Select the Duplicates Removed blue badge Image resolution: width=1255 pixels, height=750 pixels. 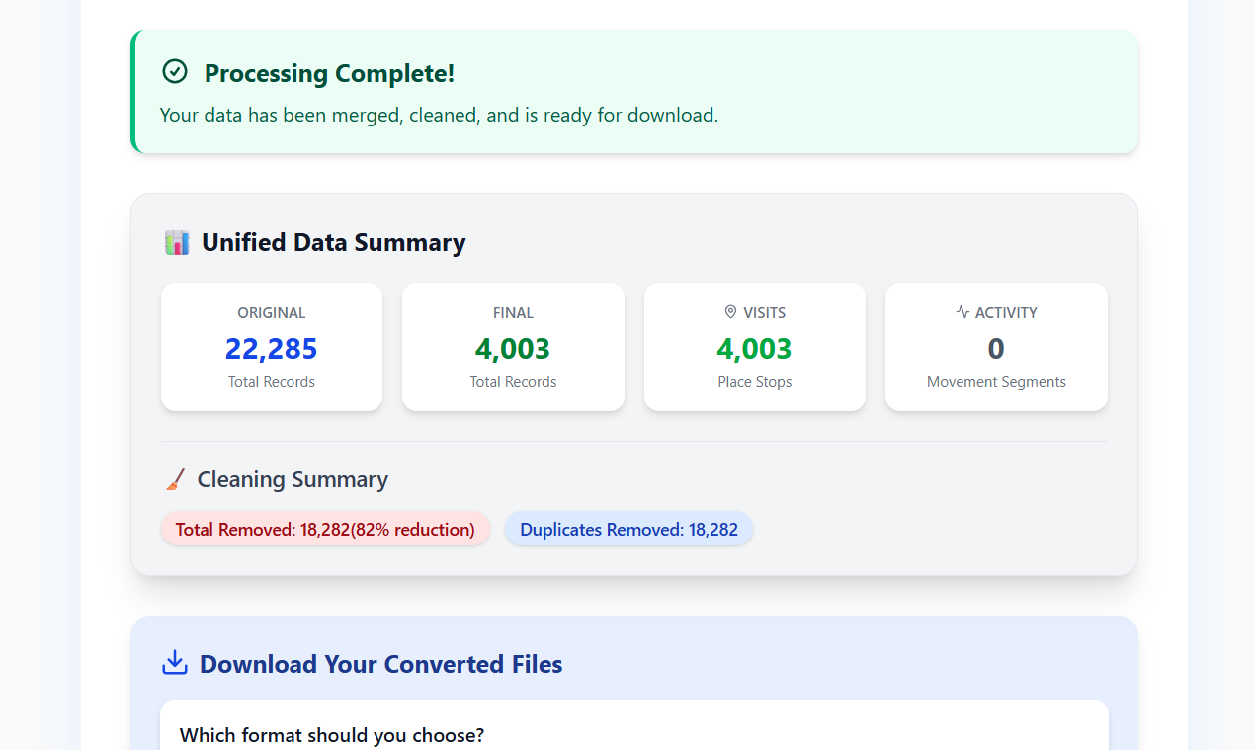[x=628, y=529]
